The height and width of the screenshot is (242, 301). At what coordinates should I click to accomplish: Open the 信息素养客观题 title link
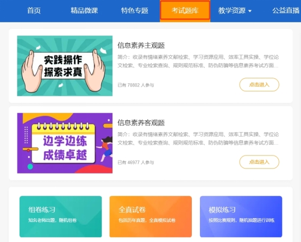click(141, 123)
